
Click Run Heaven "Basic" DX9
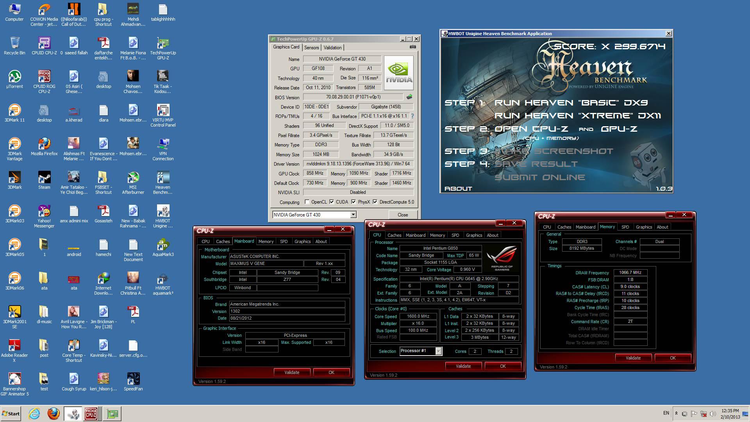tap(571, 103)
